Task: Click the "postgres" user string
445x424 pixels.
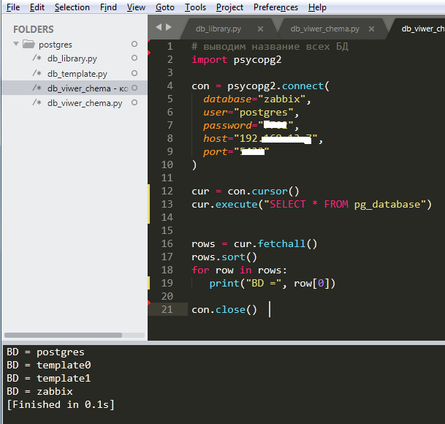Action: pyautogui.click(x=263, y=113)
